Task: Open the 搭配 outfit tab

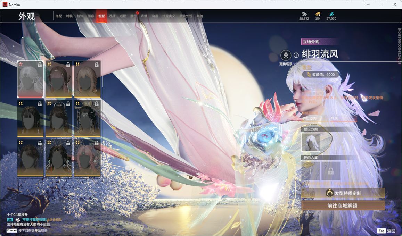Action: click(59, 16)
